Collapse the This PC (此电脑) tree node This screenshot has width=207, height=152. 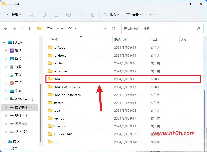click(4, 42)
